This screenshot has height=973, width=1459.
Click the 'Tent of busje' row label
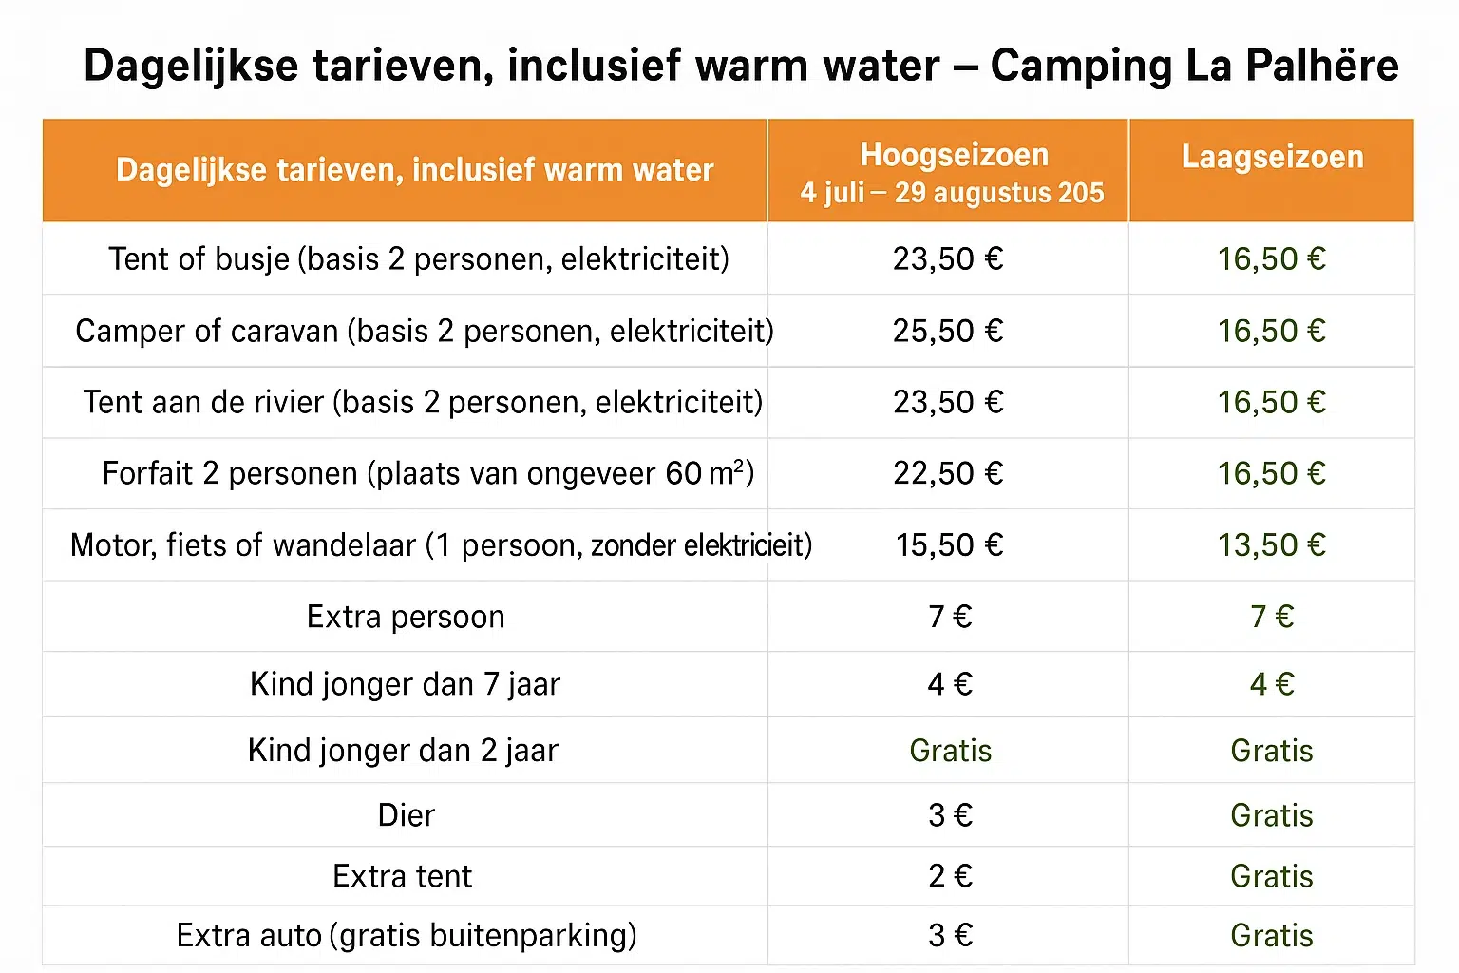(x=418, y=259)
